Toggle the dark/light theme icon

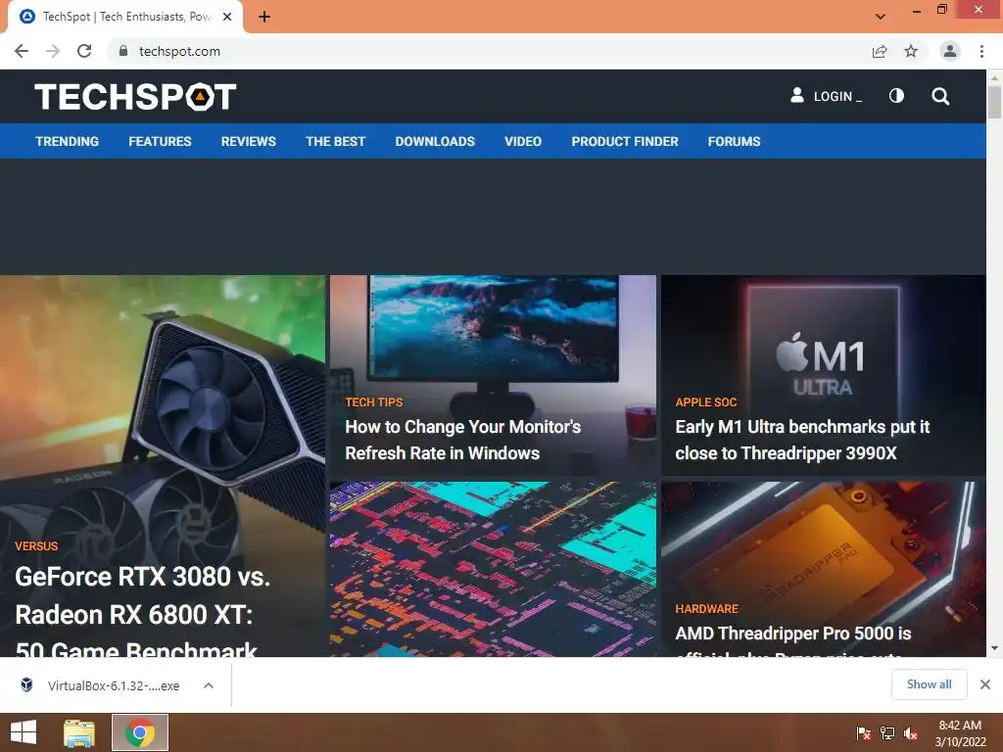point(896,96)
